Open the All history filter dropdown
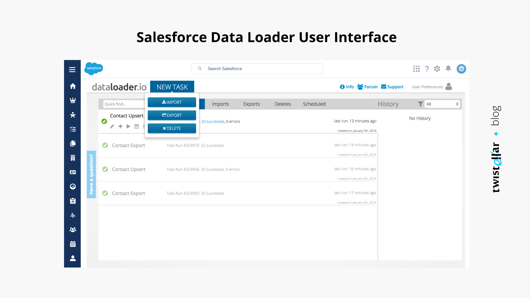530x298 pixels. coord(442,104)
